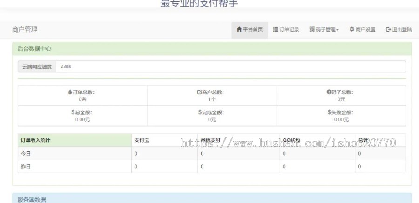Image resolution: width=419 pixels, height=203 pixels.
Task: Click the dollar icon beside 失败金额
Action: [x=329, y=112]
